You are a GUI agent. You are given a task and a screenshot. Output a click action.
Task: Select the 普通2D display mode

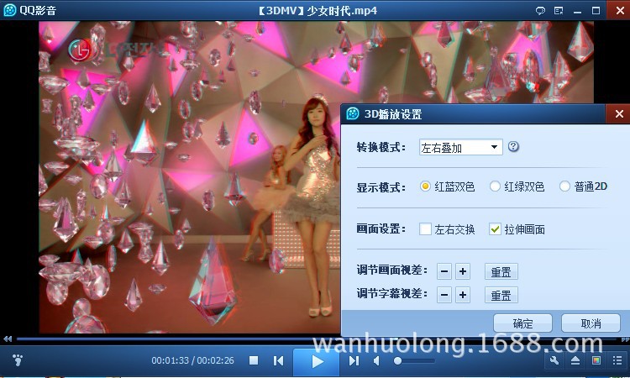[564, 186]
